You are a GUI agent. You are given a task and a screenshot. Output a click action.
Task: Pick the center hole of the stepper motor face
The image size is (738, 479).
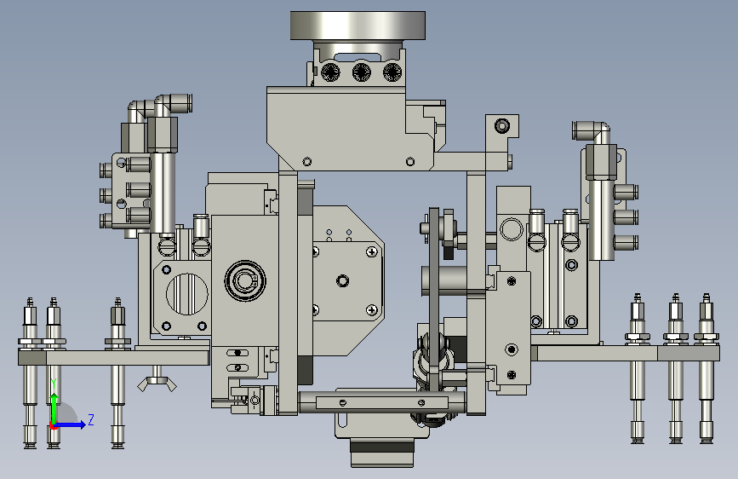[343, 281]
